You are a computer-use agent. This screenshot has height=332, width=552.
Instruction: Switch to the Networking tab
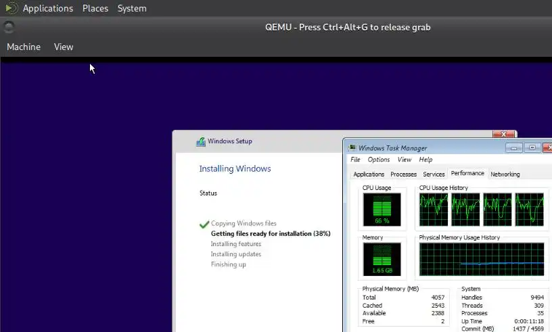point(505,174)
